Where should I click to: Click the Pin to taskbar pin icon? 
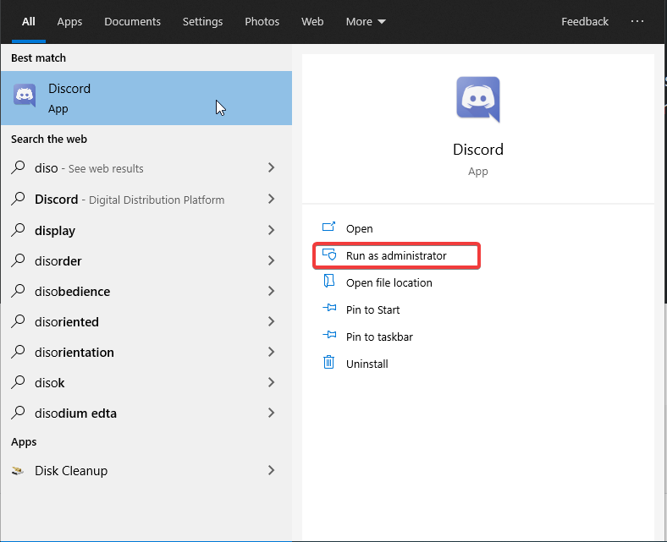pyautogui.click(x=329, y=335)
